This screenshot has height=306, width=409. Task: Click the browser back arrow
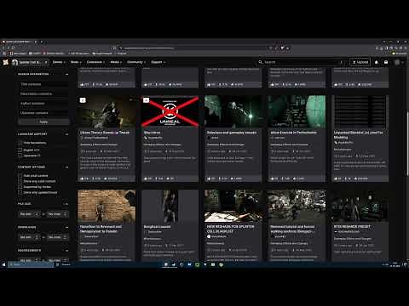tap(3, 48)
